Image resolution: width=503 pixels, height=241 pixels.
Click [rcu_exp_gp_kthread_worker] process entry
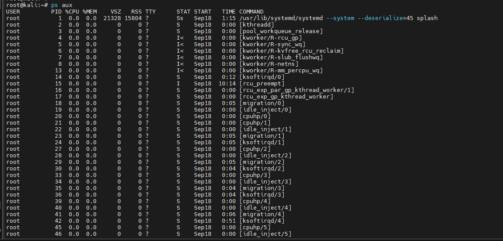tap(286, 96)
